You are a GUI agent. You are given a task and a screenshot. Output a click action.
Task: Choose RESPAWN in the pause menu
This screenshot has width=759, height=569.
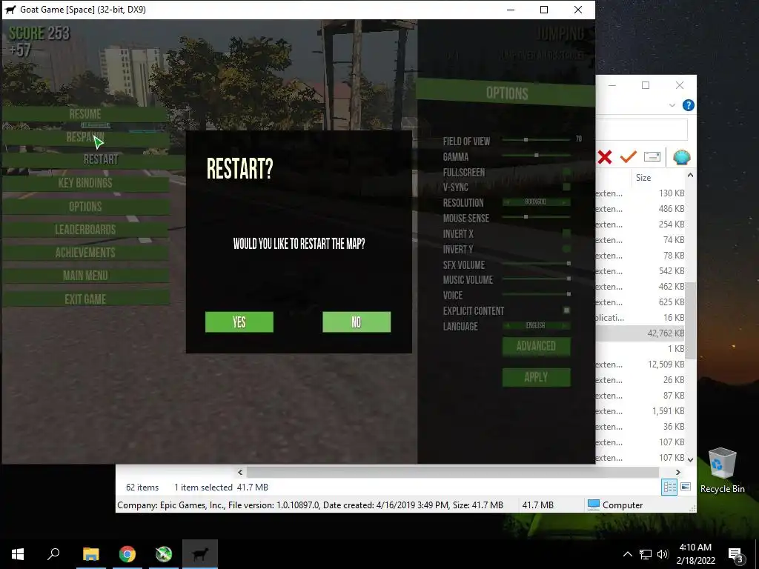click(x=85, y=137)
